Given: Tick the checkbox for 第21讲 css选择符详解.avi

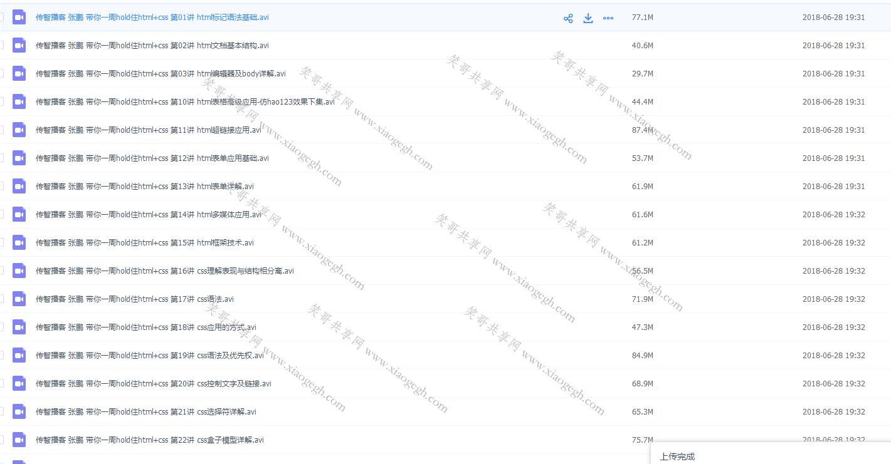Looking at the screenshot, I should pyautogui.click(x=1, y=412).
